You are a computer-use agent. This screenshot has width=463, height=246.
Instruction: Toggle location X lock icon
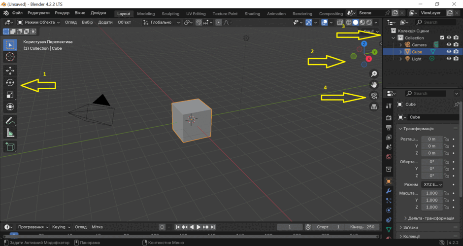click(x=446, y=139)
